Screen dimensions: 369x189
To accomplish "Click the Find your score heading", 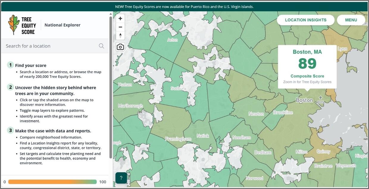I will pyautogui.click(x=31, y=65).
